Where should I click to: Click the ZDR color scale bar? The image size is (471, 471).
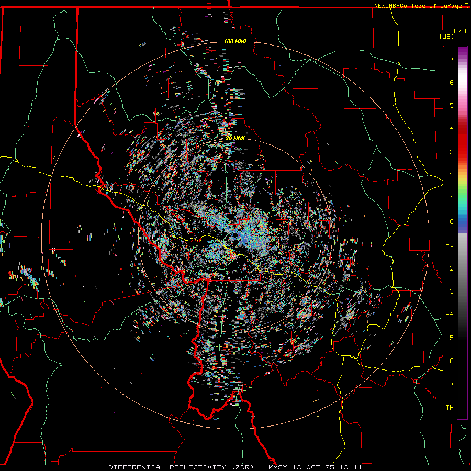pyautogui.click(x=462, y=232)
